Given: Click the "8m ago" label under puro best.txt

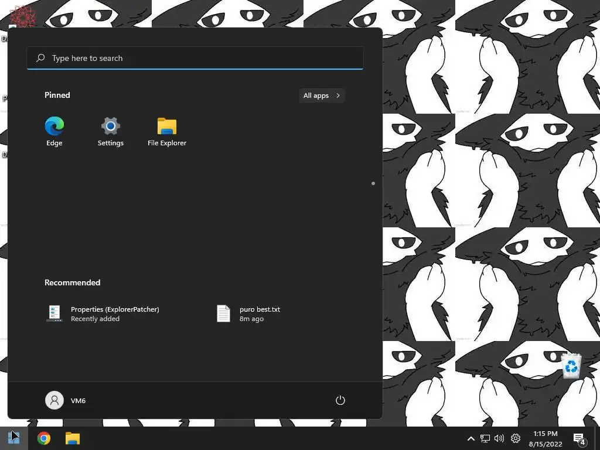Looking at the screenshot, I should click(x=251, y=319).
